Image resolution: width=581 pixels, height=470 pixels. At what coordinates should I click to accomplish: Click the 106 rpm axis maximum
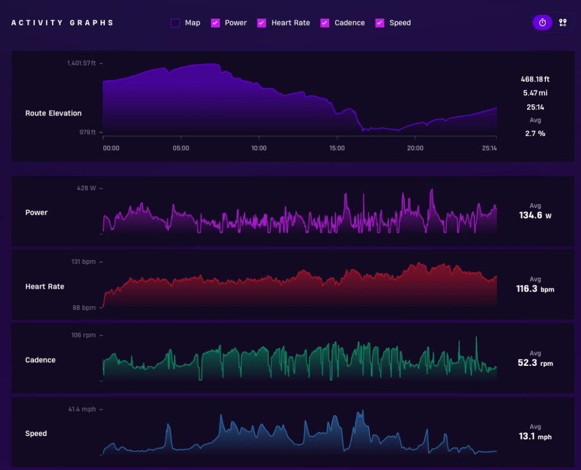[x=83, y=335]
